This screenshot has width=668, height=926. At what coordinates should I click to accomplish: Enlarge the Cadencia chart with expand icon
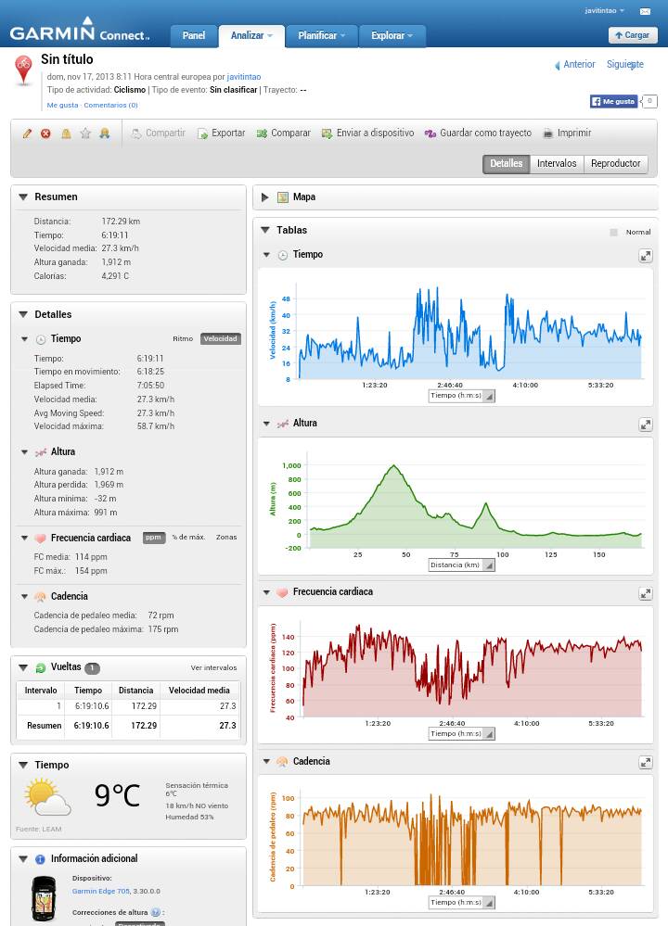click(646, 763)
